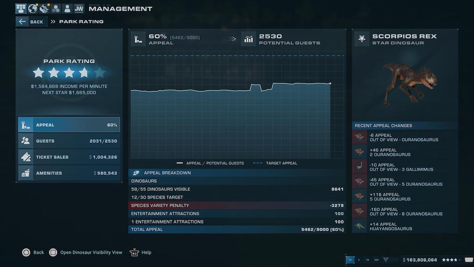Set triple speed with three-arrow button
This screenshot has height=267, width=474.
pos(377,260)
